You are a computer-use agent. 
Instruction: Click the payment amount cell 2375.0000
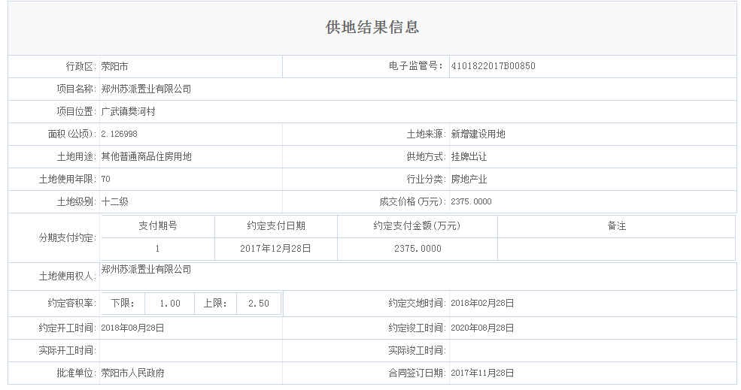pos(418,249)
